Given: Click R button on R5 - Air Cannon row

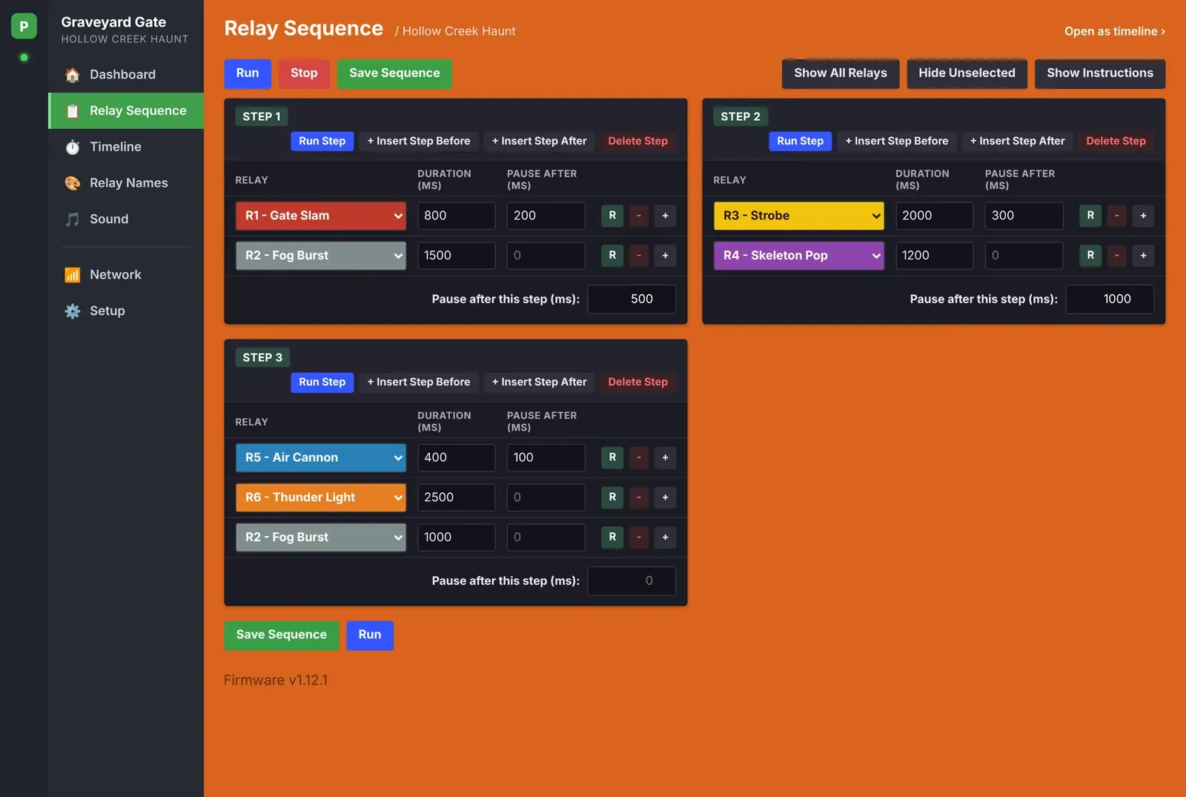Looking at the screenshot, I should (x=612, y=457).
